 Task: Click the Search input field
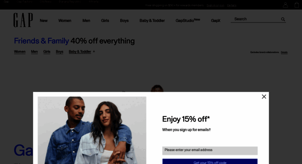[x=256, y=19]
